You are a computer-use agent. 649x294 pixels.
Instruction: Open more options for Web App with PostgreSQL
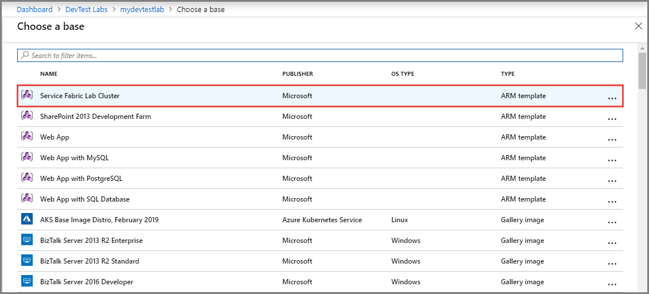[x=612, y=181]
